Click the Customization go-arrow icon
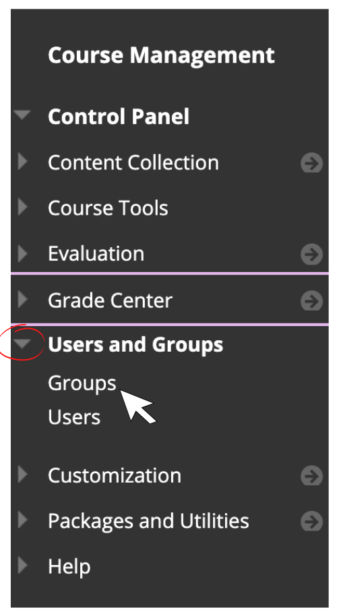The width and height of the screenshot is (343, 615). click(x=312, y=476)
